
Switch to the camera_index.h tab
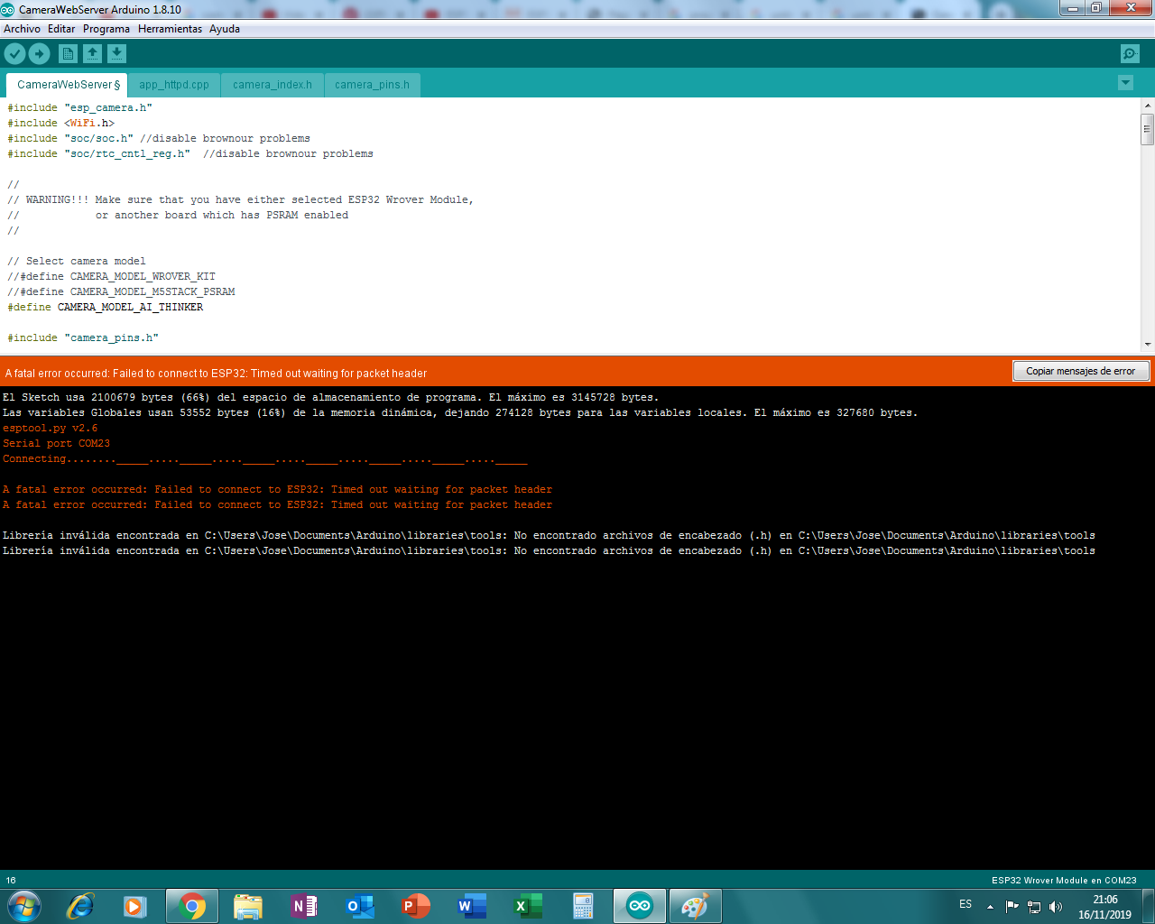pyautogui.click(x=273, y=85)
